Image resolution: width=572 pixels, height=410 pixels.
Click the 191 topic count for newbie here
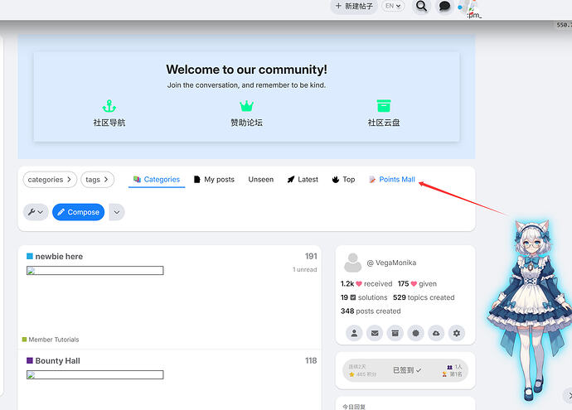(x=311, y=257)
